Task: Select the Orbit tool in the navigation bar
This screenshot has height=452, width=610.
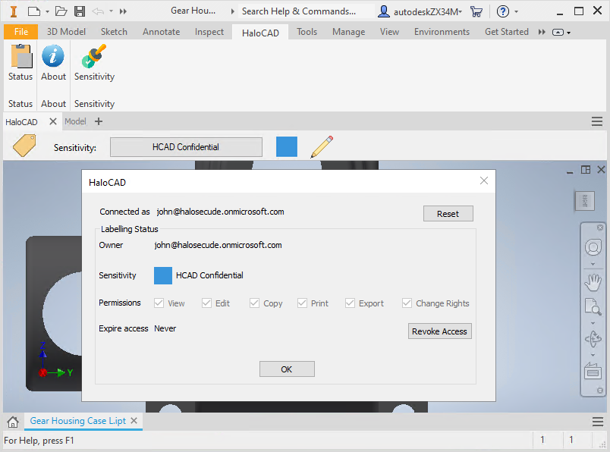Action: [x=594, y=338]
